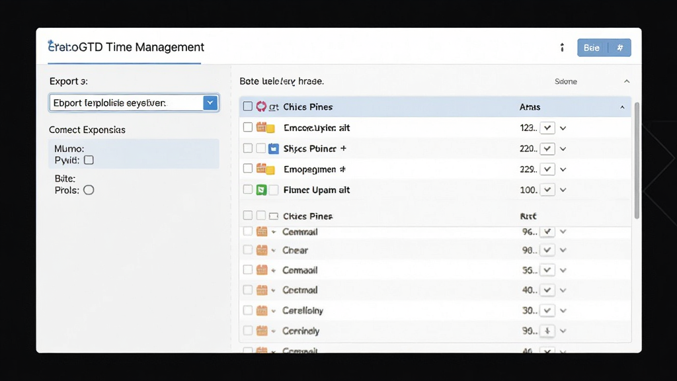
Task: Tick the leading checkbox of Emcoraluyien ait row
Action: click(247, 127)
